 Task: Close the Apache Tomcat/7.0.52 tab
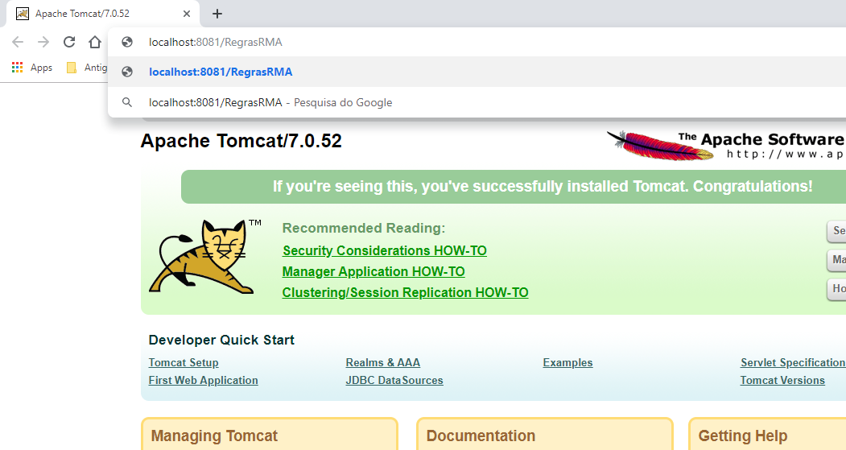(x=187, y=14)
